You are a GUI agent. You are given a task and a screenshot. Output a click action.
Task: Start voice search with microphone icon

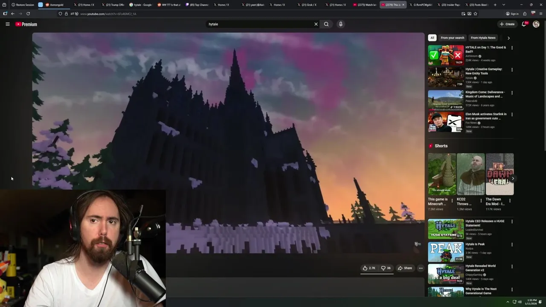tap(340, 24)
